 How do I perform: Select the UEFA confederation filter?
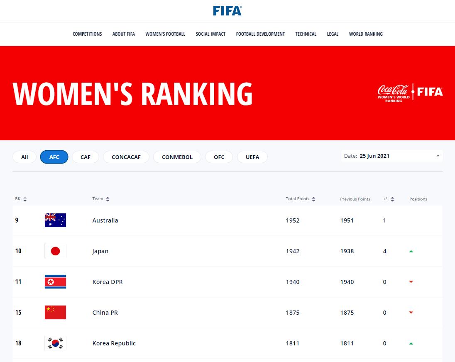click(252, 157)
